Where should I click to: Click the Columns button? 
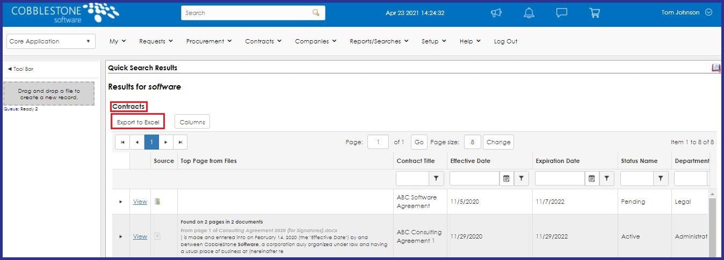(x=192, y=122)
